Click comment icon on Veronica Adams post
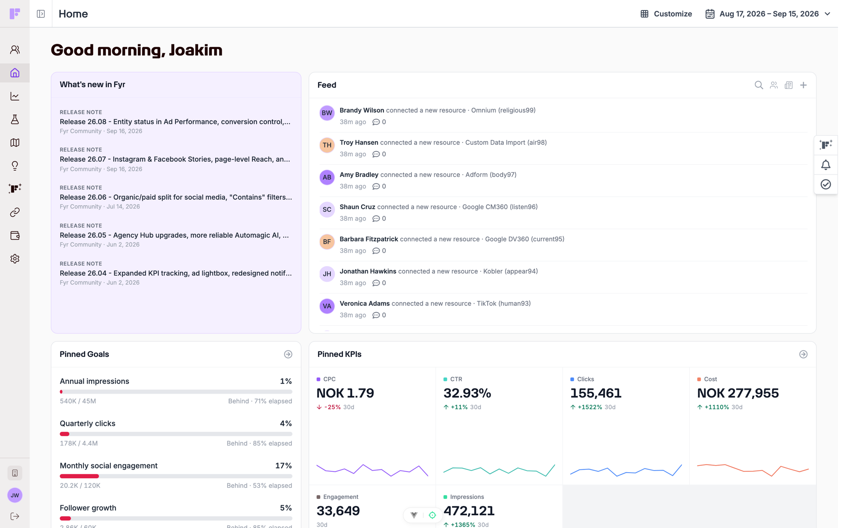The height and width of the screenshot is (528, 846). (376, 315)
